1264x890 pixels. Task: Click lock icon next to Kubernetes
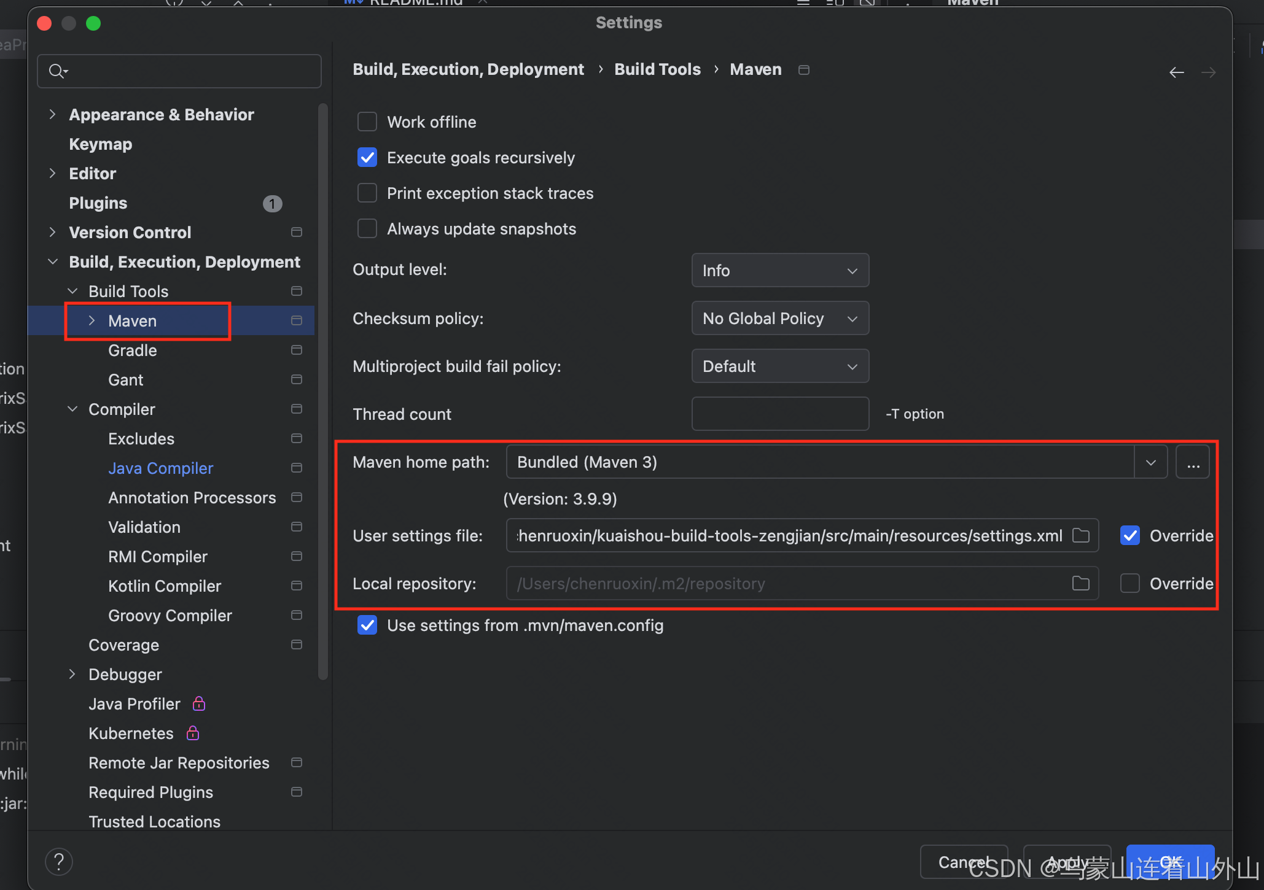coord(193,733)
